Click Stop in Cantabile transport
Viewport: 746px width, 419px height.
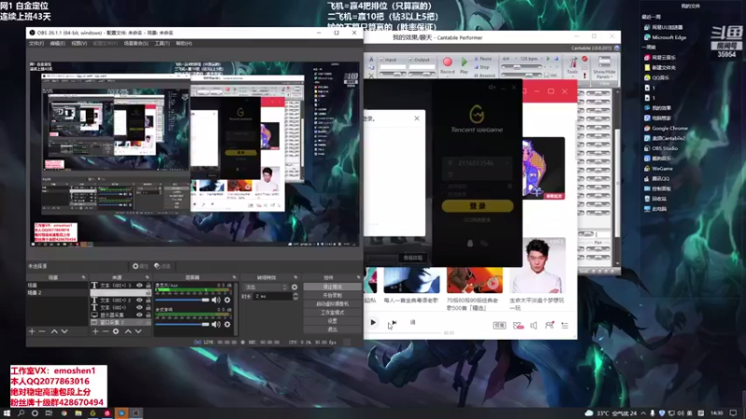point(481,67)
